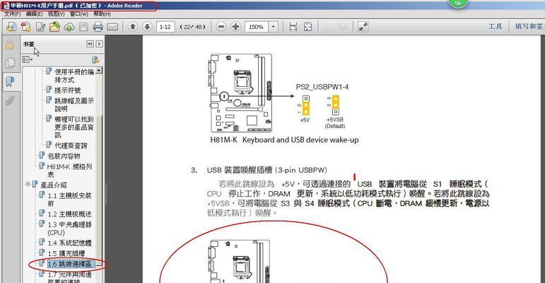Select the 1.2 主機板概述 bookmark
This screenshot has width=545, height=283.
click(x=69, y=214)
